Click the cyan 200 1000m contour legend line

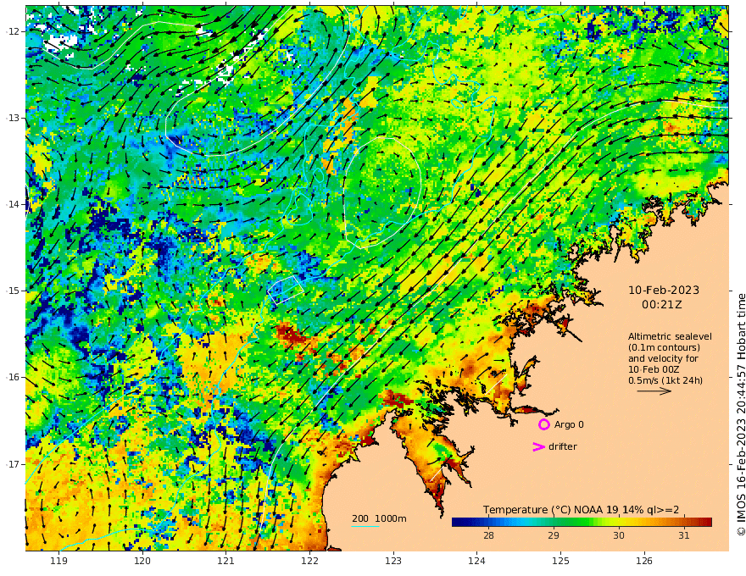[x=365, y=526]
